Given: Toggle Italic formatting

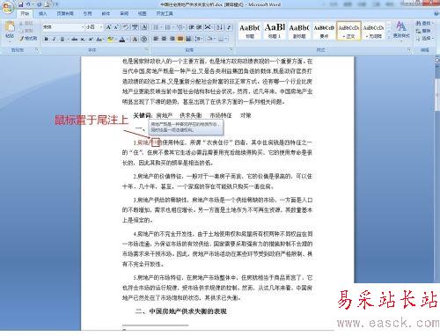Looking at the screenshot, I should [x=54, y=39].
